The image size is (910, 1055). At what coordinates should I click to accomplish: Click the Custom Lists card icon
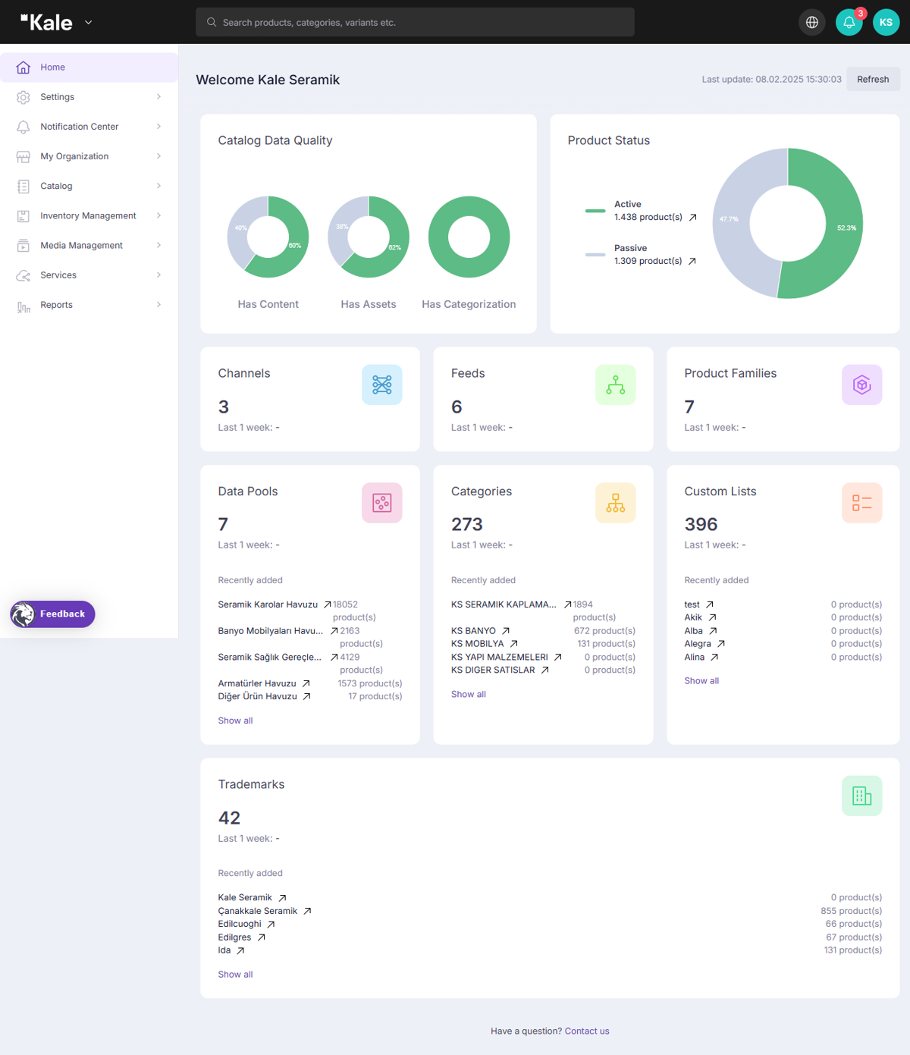tap(862, 503)
